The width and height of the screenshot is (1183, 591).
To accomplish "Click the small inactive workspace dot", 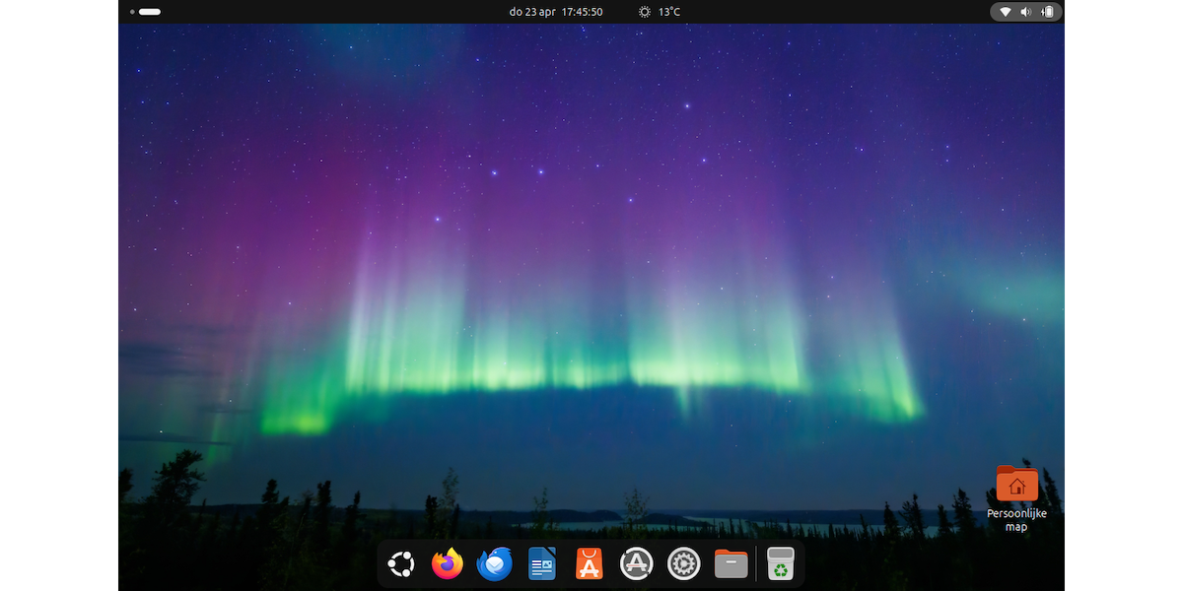I will (x=132, y=12).
